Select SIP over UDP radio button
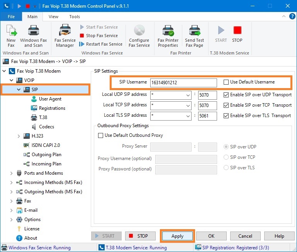The width and height of the screenshot is (297, 252). (226, 147)
